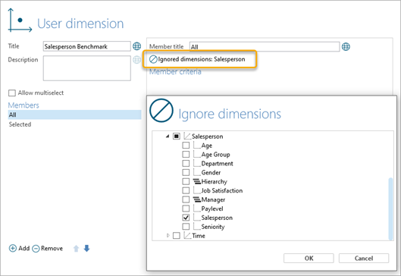The width and height of the screenshot is (401, 276).
Task: Select the Age Group tree row label
Action: click(215, 155)
